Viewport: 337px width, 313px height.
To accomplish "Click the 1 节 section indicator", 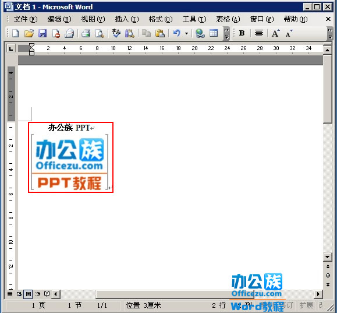I will (75, 305).
